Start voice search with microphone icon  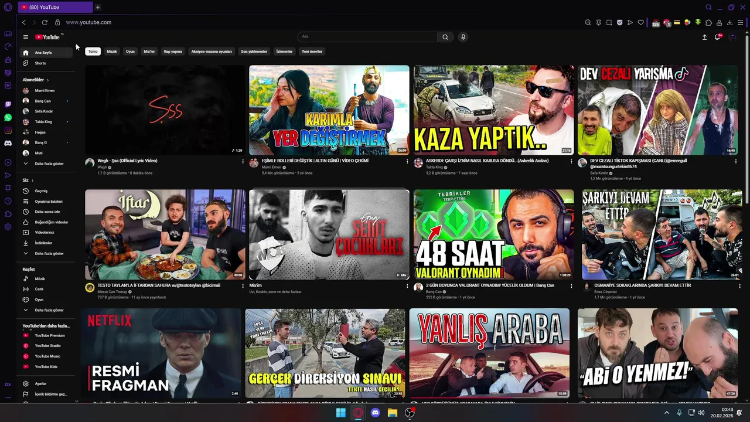click(463, 37)
